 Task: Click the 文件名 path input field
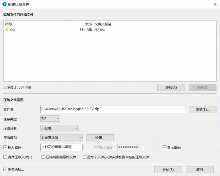pos(113,109)
